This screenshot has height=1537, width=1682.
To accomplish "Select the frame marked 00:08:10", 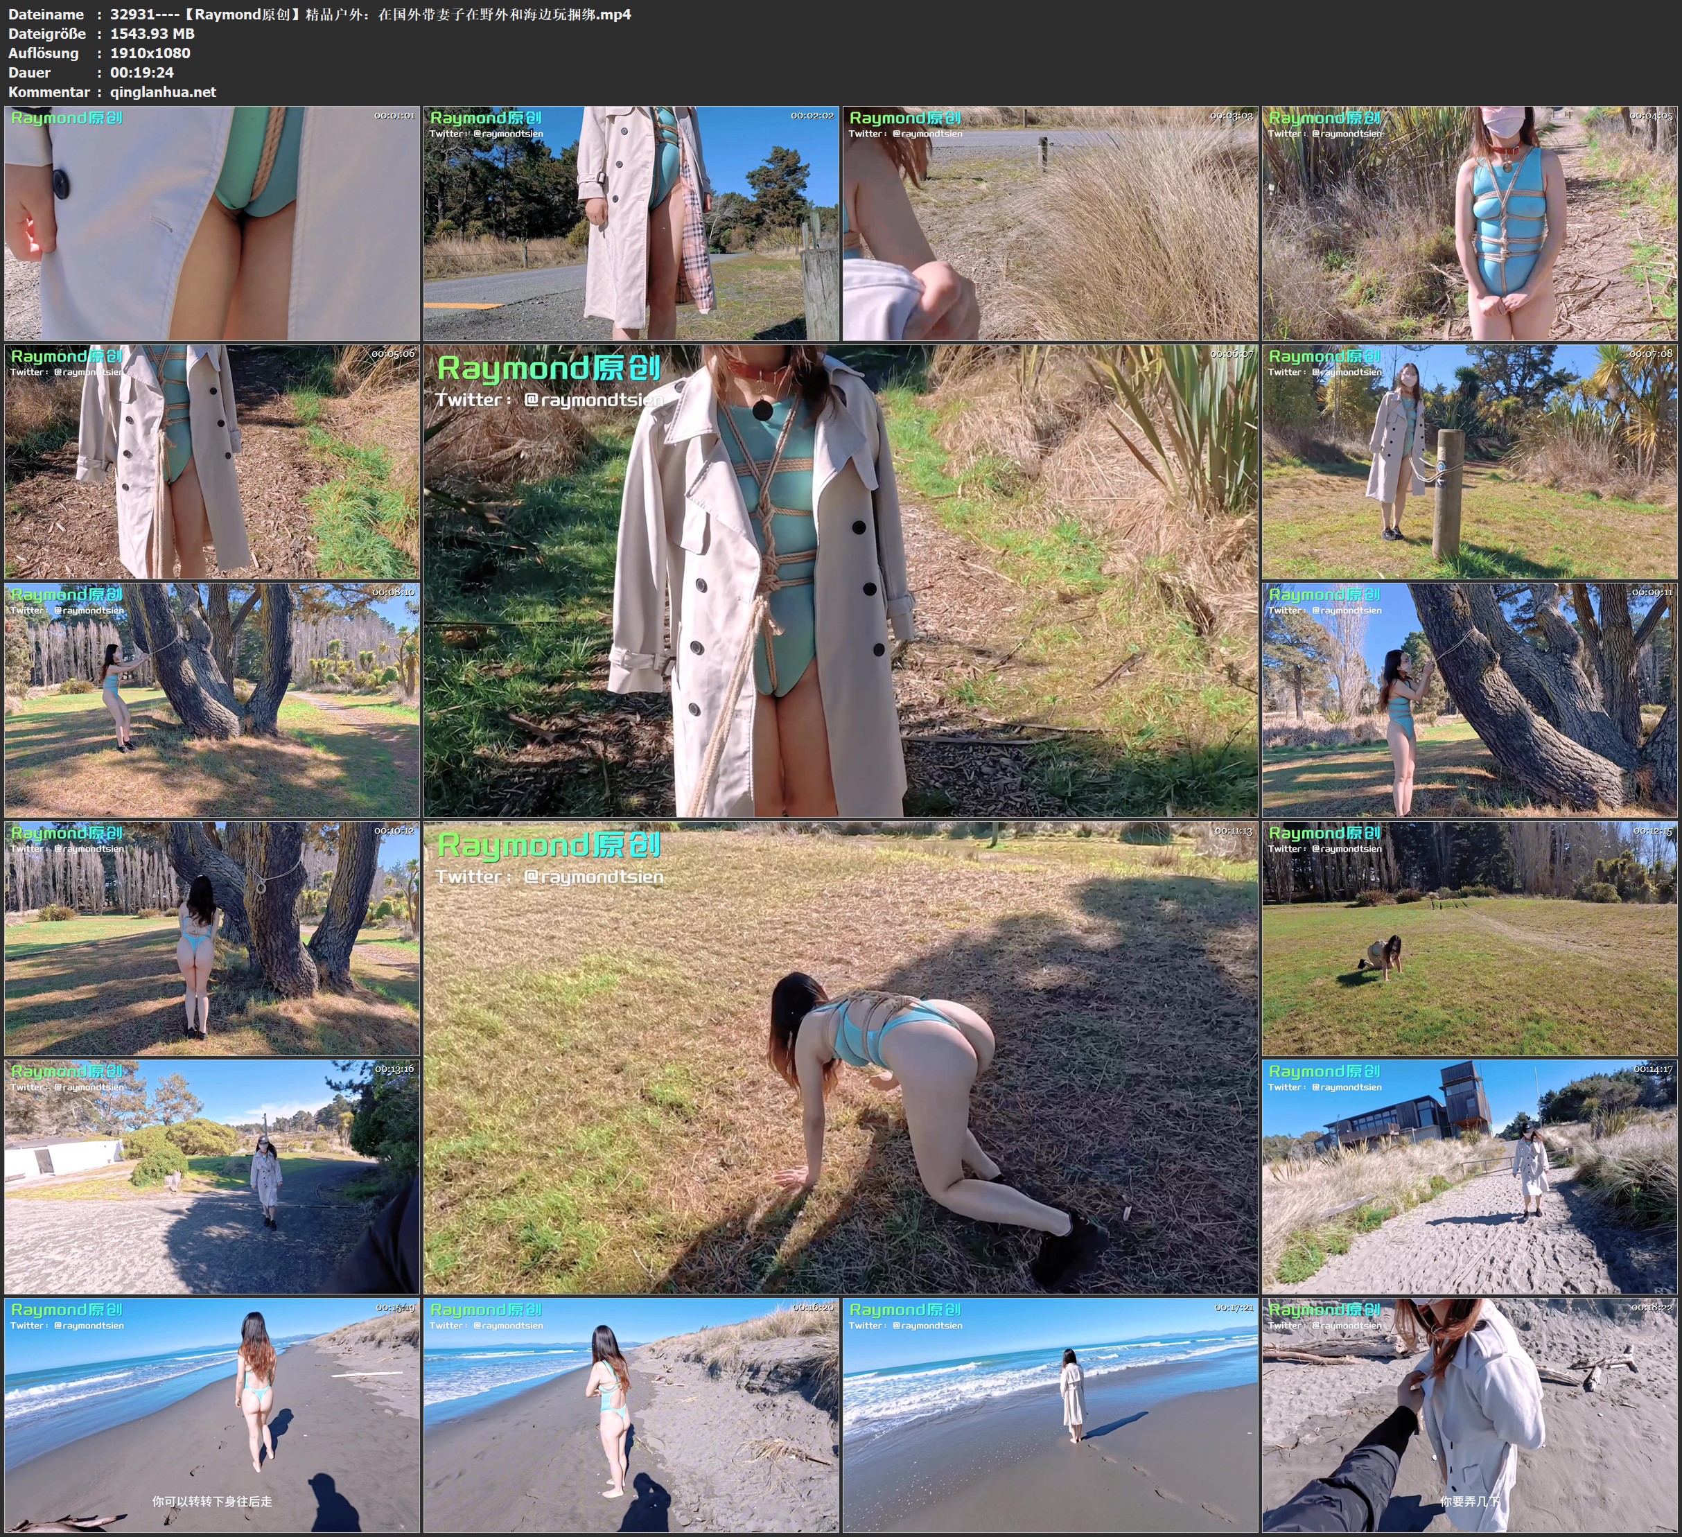I will (x=212, y=700).
